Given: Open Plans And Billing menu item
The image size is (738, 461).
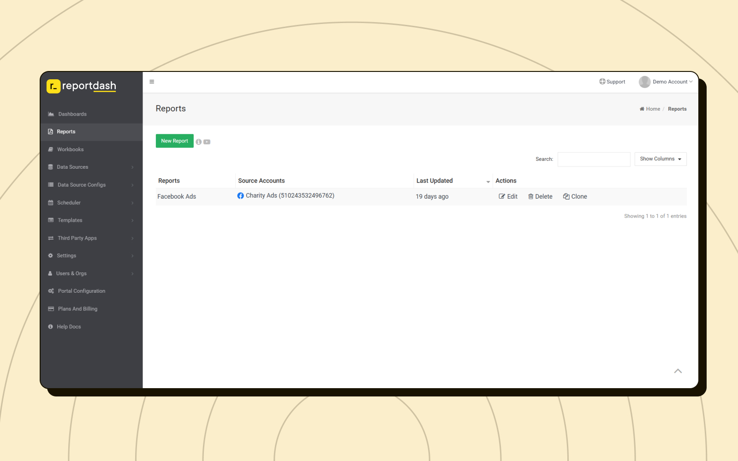Looking at the screenshot, I should (x=91, y=309).
